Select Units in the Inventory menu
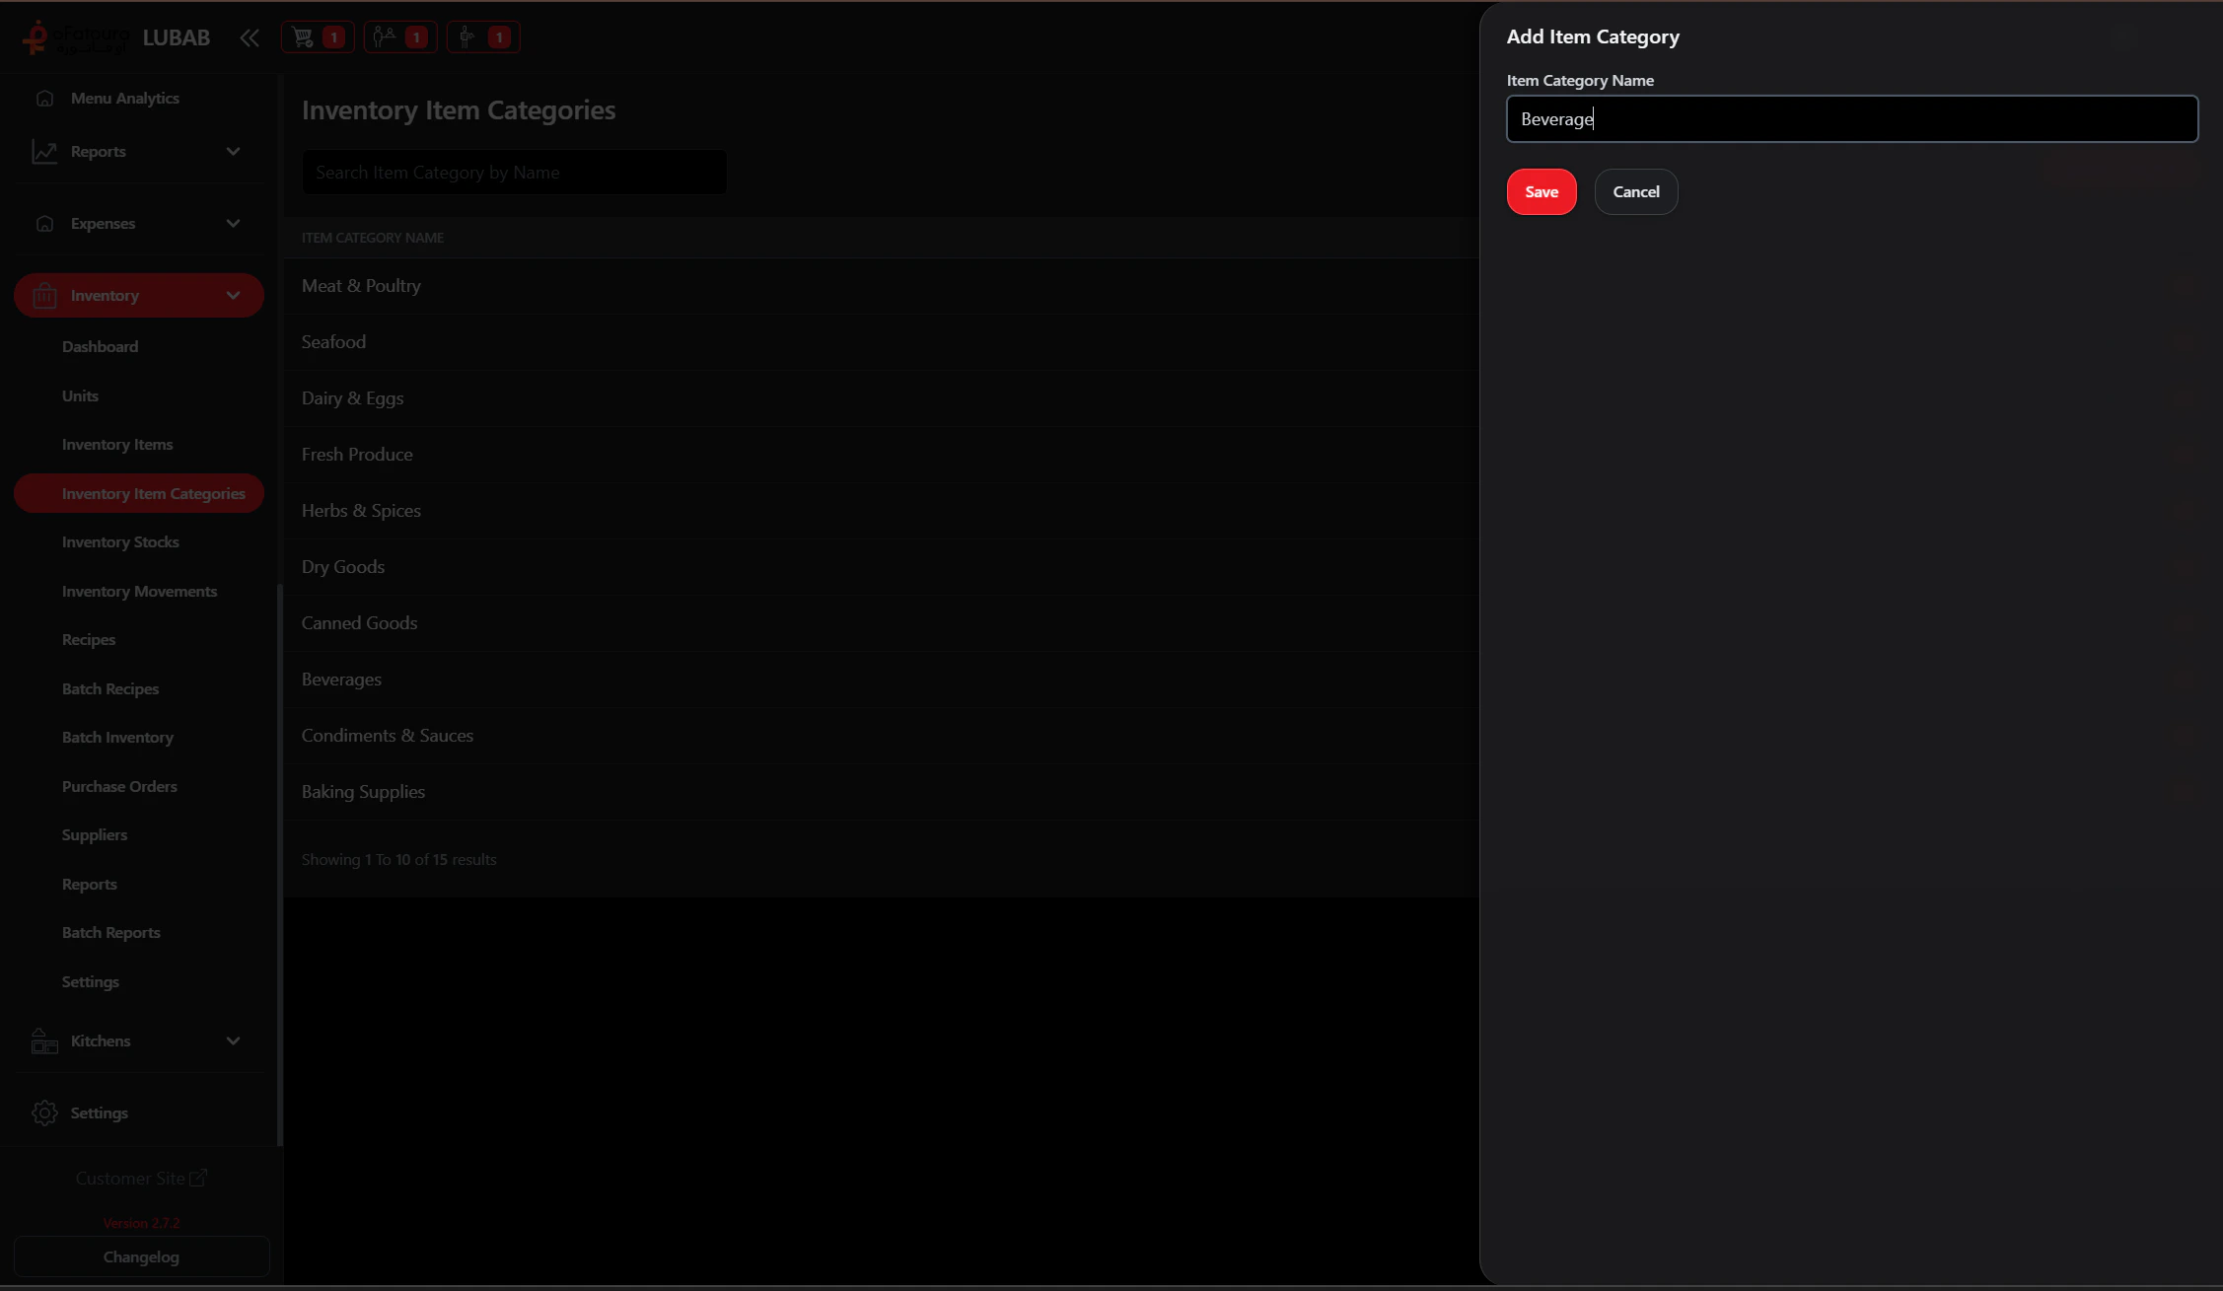 pyautogui.click(x=79, y=395)
